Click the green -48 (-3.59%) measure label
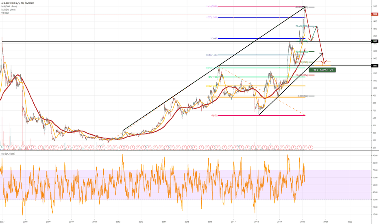This screenshot has width=379, height=224. click(x=322, y=70)
